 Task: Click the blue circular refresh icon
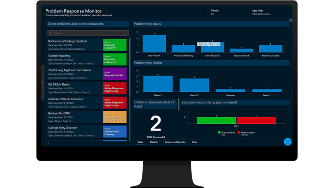pos(287,142)
